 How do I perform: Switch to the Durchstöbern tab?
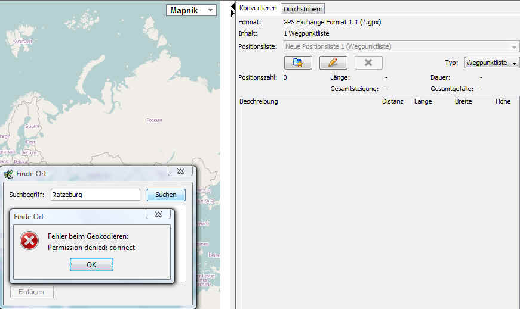(x=303, y=9)
